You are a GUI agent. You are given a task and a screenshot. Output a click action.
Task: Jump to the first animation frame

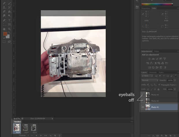coord(32,136)
